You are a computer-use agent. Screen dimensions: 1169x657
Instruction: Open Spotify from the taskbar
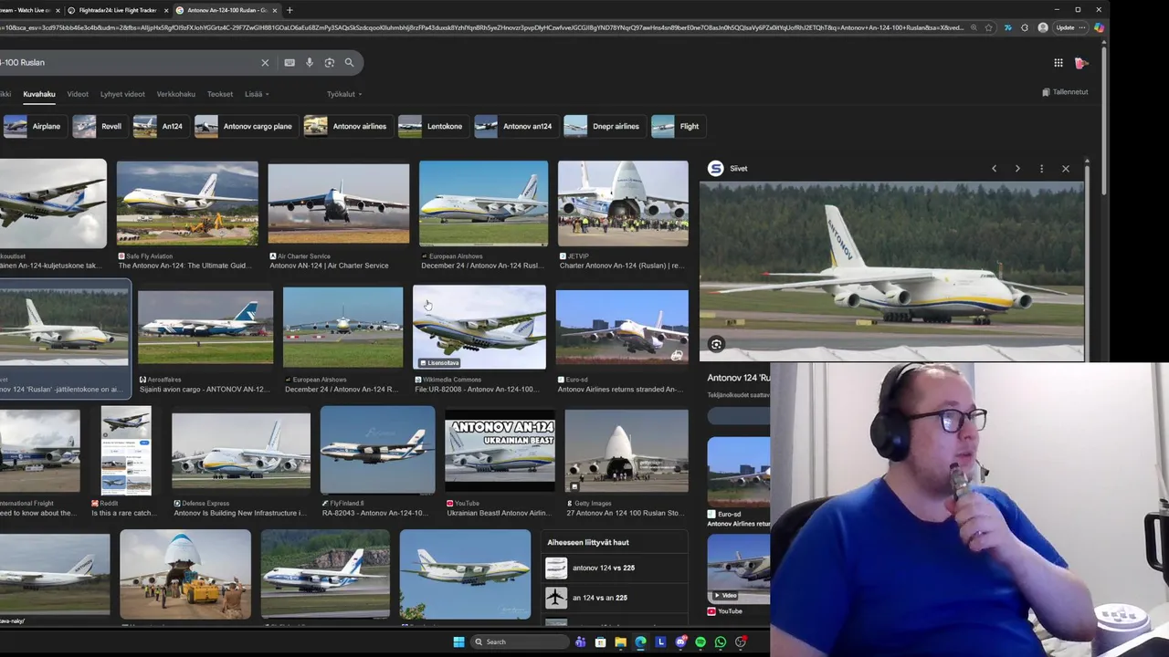(700, 642)
